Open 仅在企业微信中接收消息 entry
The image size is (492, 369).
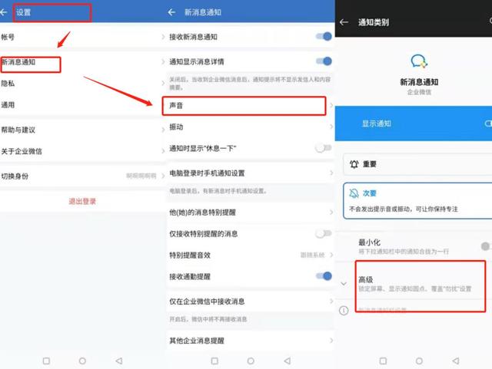251,301
